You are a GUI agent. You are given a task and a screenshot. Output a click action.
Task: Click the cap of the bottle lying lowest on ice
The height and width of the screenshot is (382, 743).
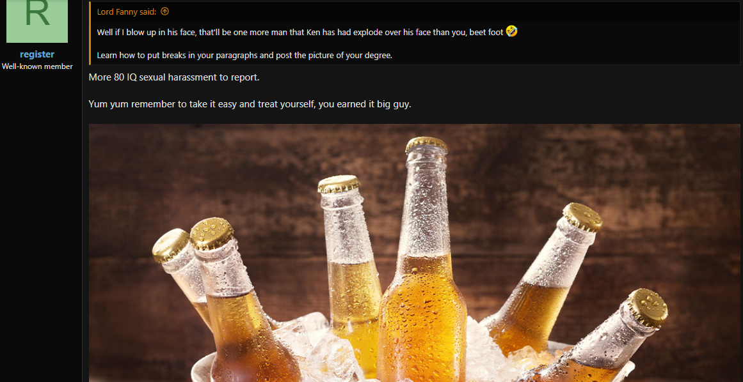(648, 308)
